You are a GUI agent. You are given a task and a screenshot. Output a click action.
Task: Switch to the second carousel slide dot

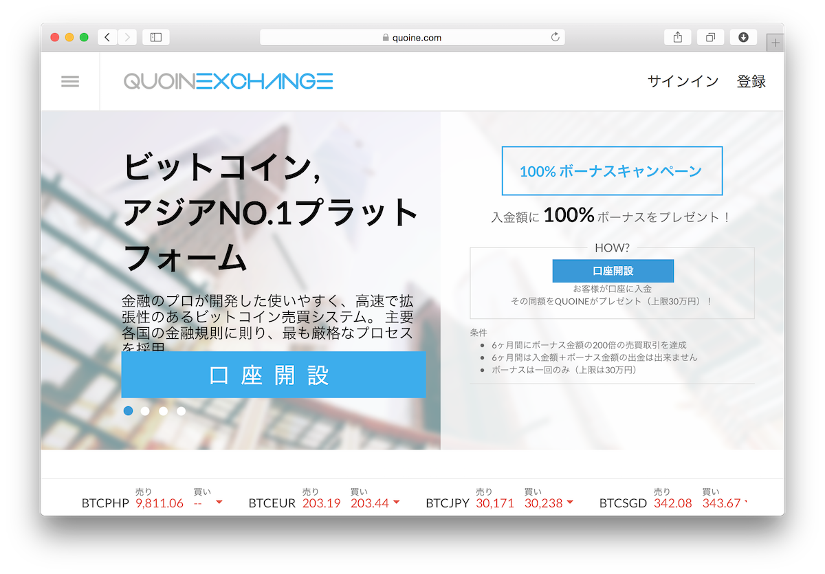point(145,411)
